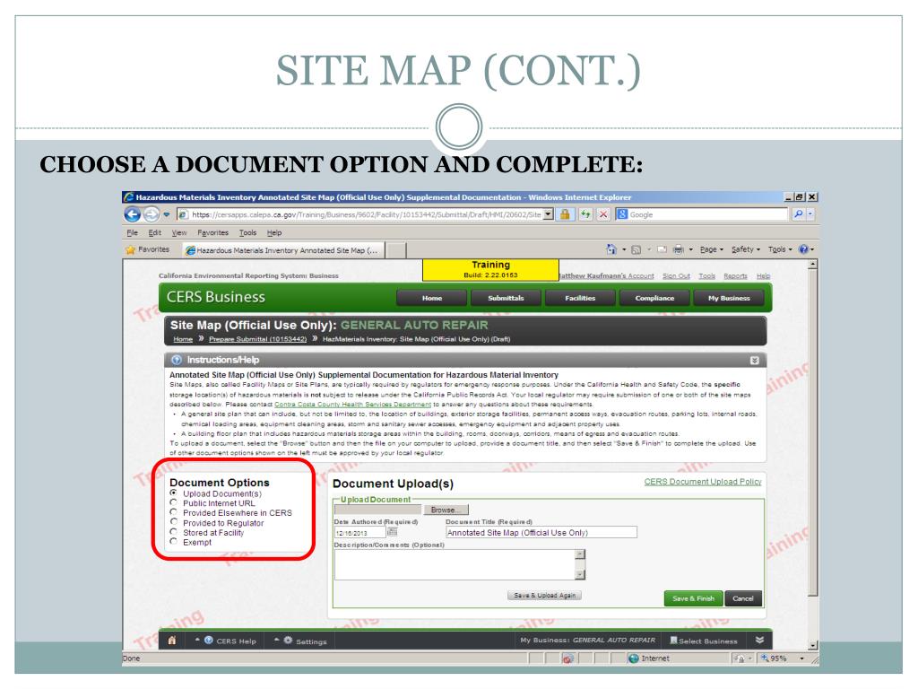This screenshot has height=689, width=918.
Task: Open the CERS Help footer menu
Action: (x=225, y=641)
